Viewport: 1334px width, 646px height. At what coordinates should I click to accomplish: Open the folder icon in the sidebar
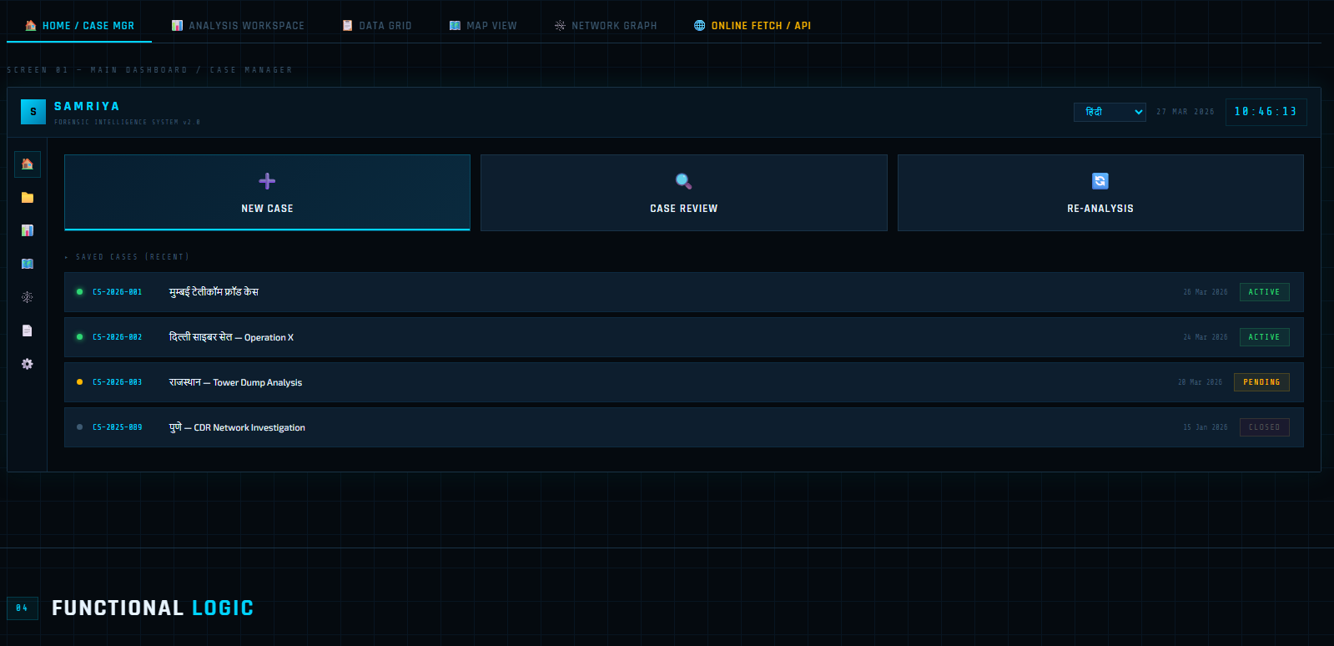click(28, 198)
